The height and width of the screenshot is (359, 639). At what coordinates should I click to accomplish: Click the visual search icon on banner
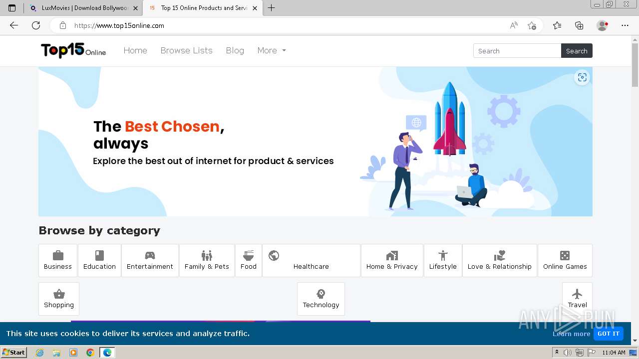coord(582,77)
